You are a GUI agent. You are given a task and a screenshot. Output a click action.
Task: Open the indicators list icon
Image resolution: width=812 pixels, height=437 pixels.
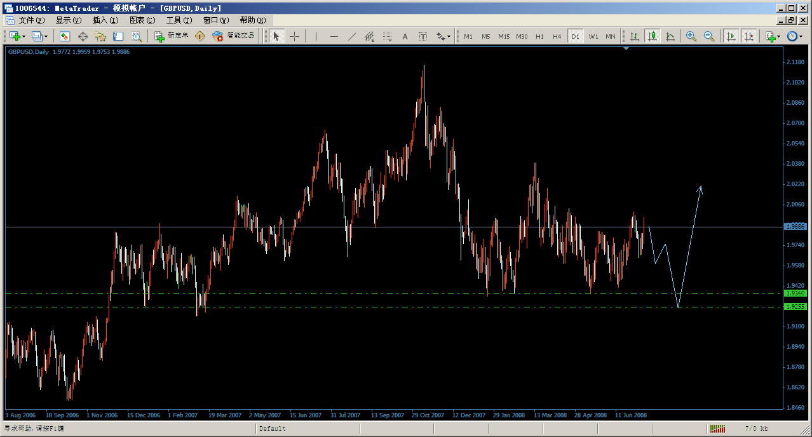pyautogui.click(x=771, y=36)
